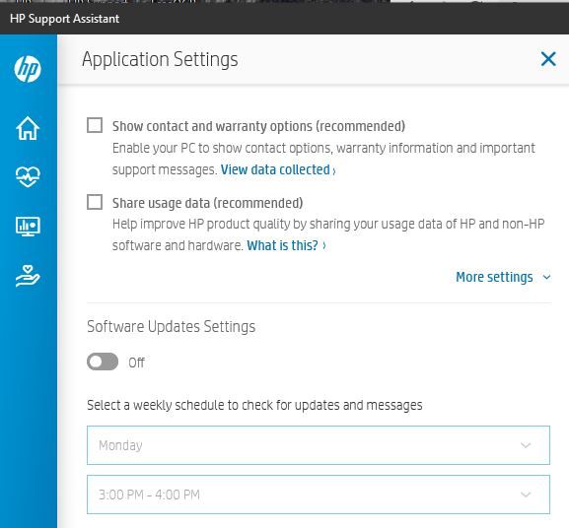Expand the More settings chevron
This screenshot has width=569, height=528.
tap(546, 278)
